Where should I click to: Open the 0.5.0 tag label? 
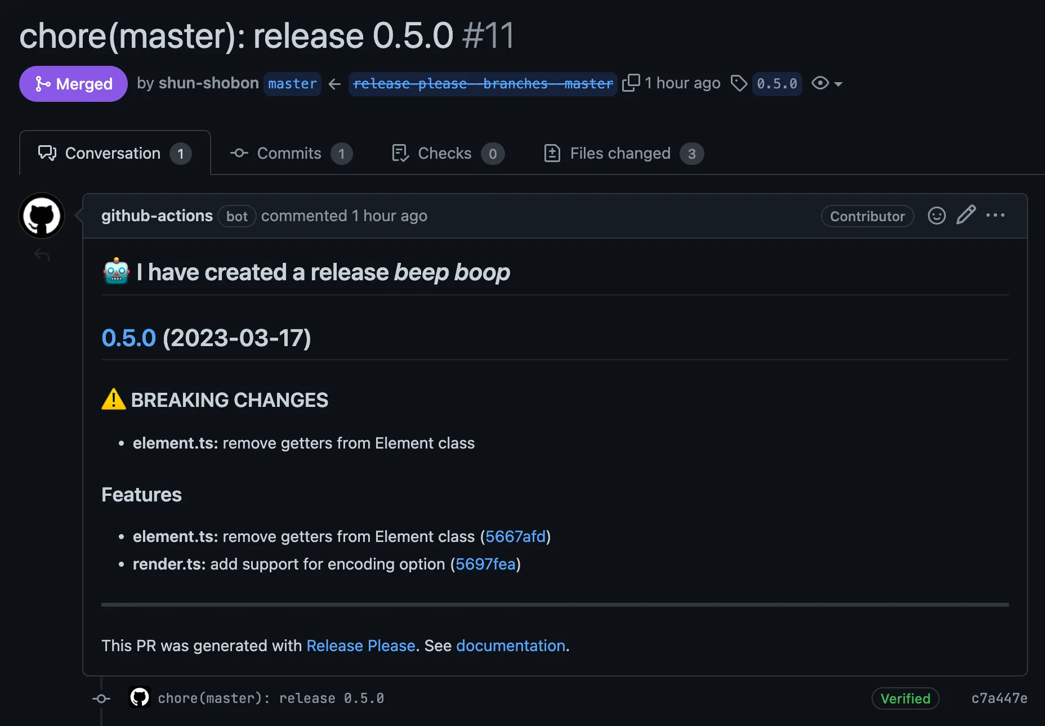[x=777, y=83]
